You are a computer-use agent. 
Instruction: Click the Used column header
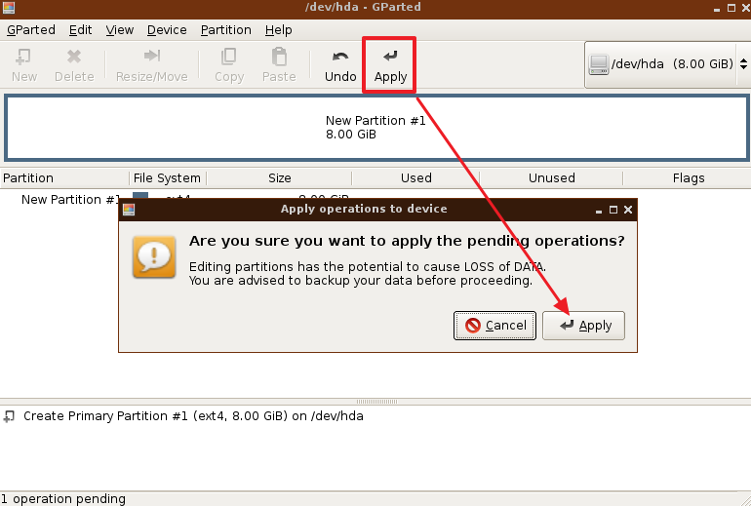pyautogui.click(x=415, y=178)
